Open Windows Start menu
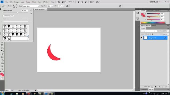The image size is (170, 95). point(2,93)
